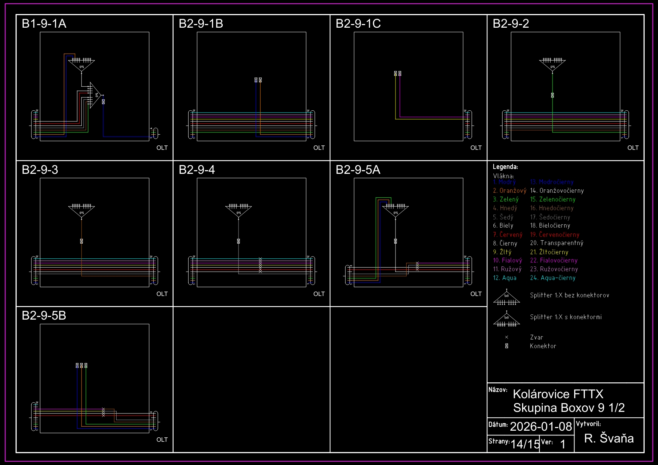The height and width of the screenshot is (465, 658).
Task: Click the '2. Oranžový' legend color entry
Action: pos(509,191)
